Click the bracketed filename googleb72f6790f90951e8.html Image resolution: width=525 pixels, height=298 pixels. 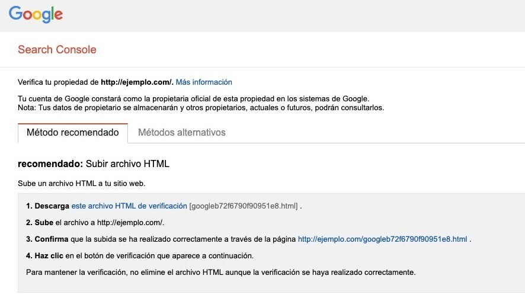[244, 206]
